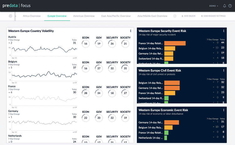Expand the DEMO account dropdown
Image resolution: width=235 pixels, height=145 pixels.
click(214, 6)
